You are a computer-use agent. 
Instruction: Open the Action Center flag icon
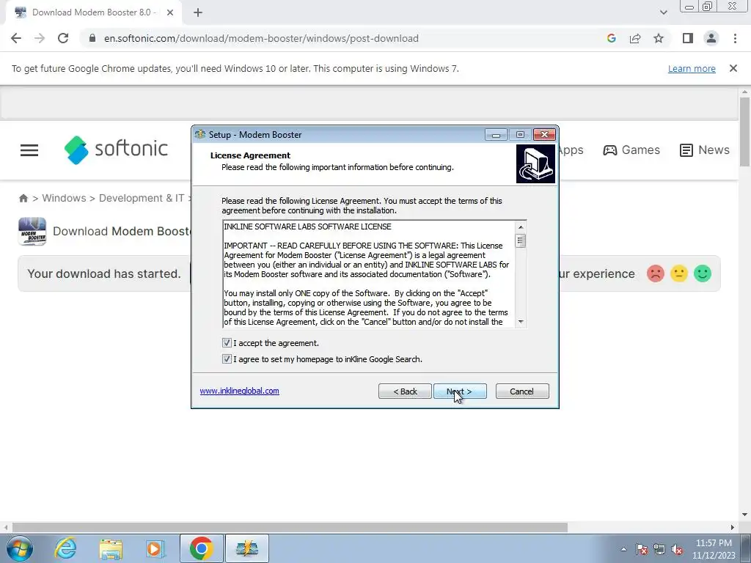642,549
